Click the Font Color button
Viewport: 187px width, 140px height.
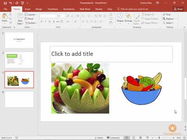(x=76, y=22)
